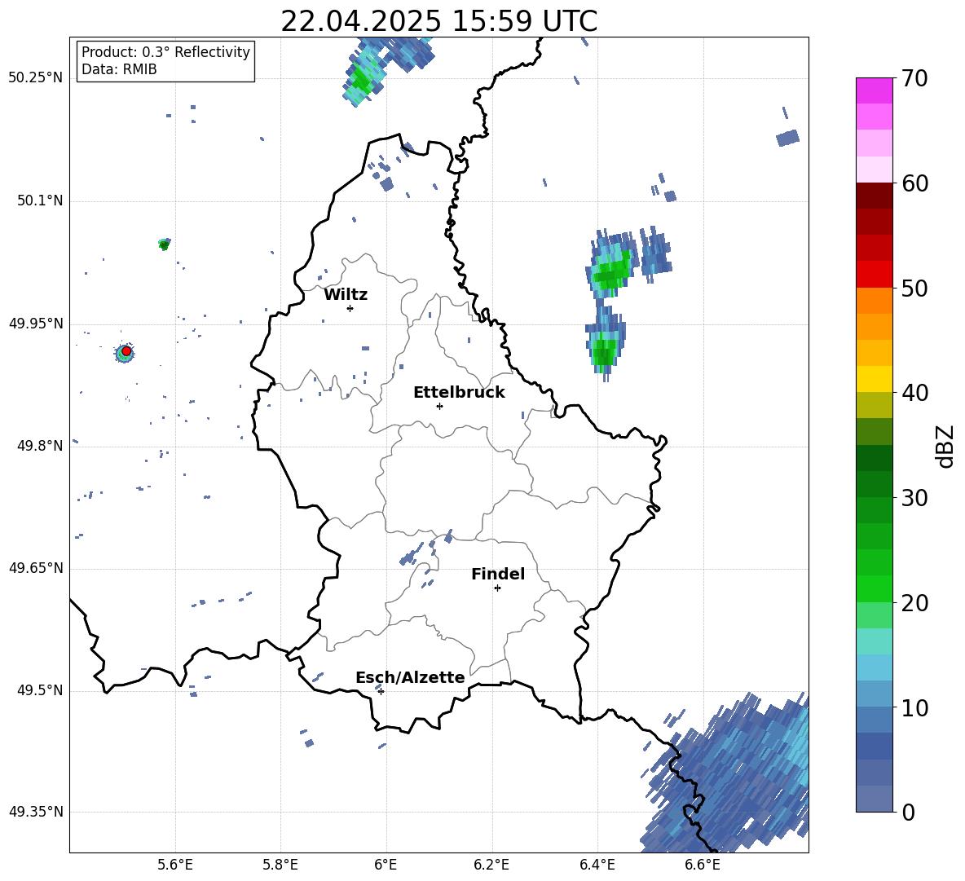Click the cross marker below Ettelbruck
Image resolution: width=965 pixels, height=881 pixels.
(x=439, y=406)
